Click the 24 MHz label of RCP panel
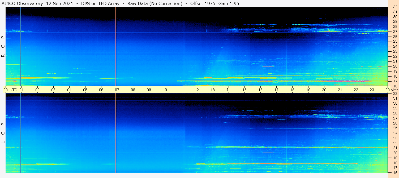This screenshot has height=178, width=399. pyautogui.click(x=395, y=46)
